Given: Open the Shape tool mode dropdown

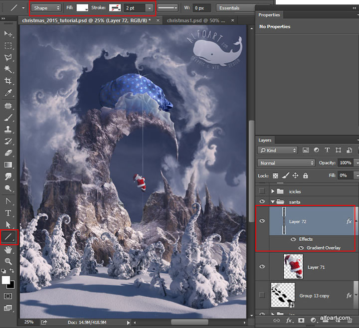Looking at the screenshot, I should click(x=47, y=8).
